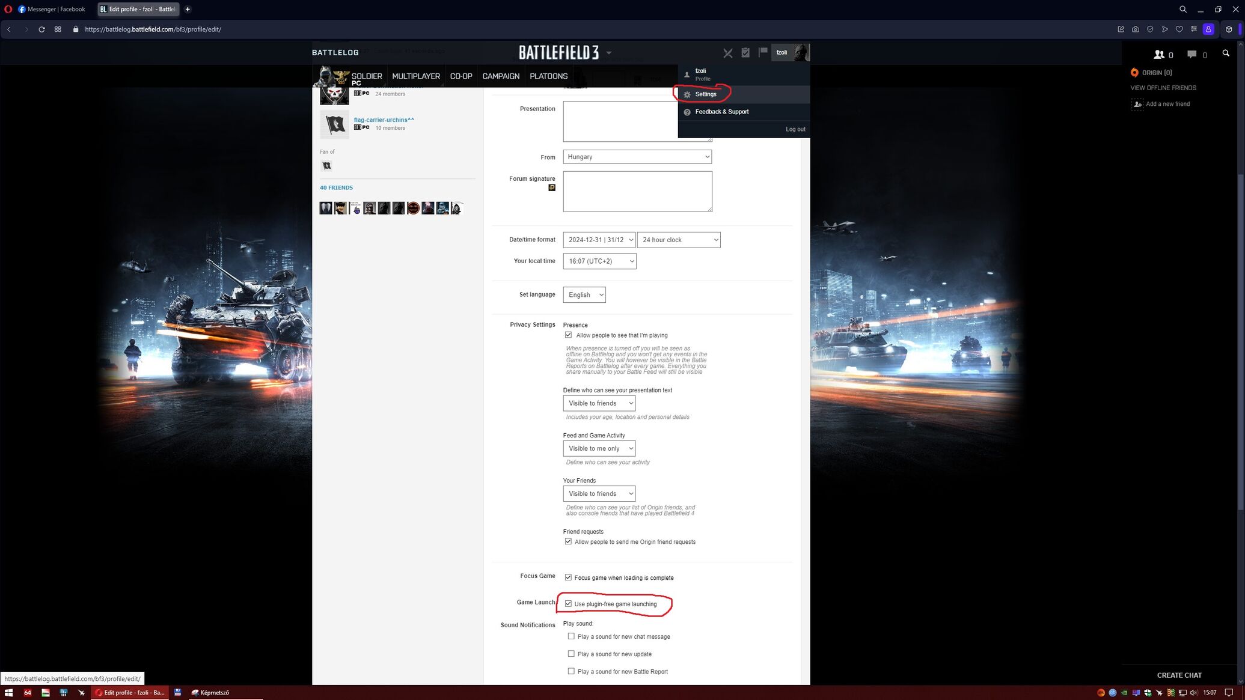Viewport: 1245px width, 700px height.
Task: Open the From country dropdown
Action: tap(637, 157)
